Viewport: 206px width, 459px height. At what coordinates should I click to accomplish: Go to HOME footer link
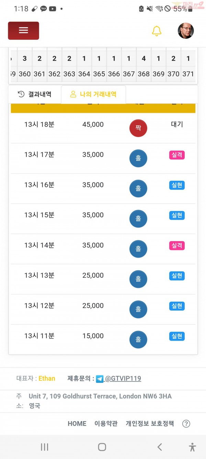click(x=77, y=424)
